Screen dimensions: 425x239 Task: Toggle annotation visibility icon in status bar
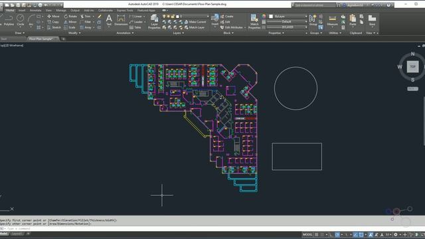point(371,234)
